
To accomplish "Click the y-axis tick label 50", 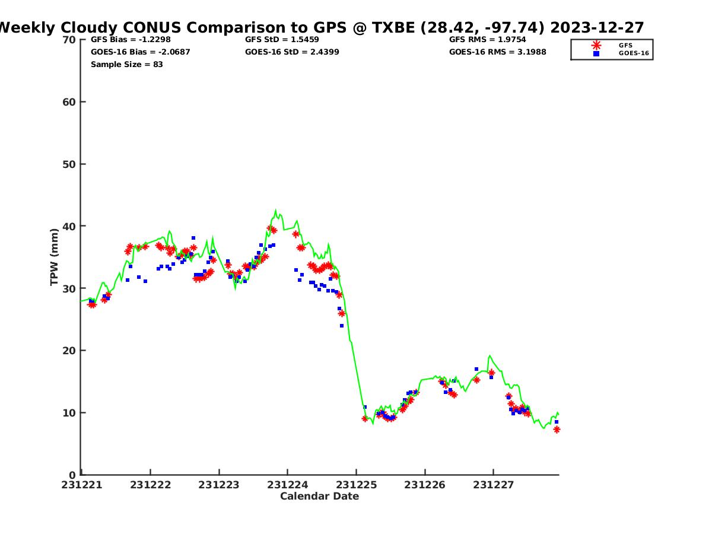I will pyautogui.click(x=69, y=164).
